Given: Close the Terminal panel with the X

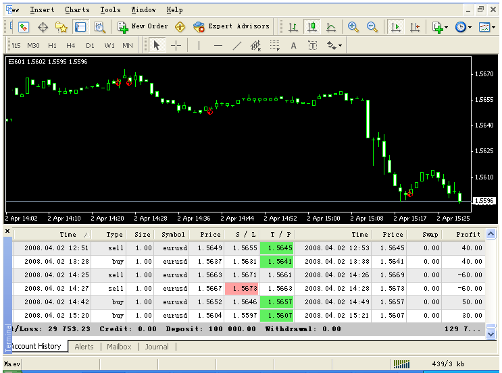Looking at the screenshot, I should pyautogui.click(x=7, y=231).
